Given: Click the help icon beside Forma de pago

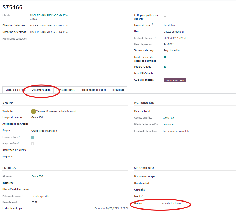Looking at the screenshot, I should point(153,24).
